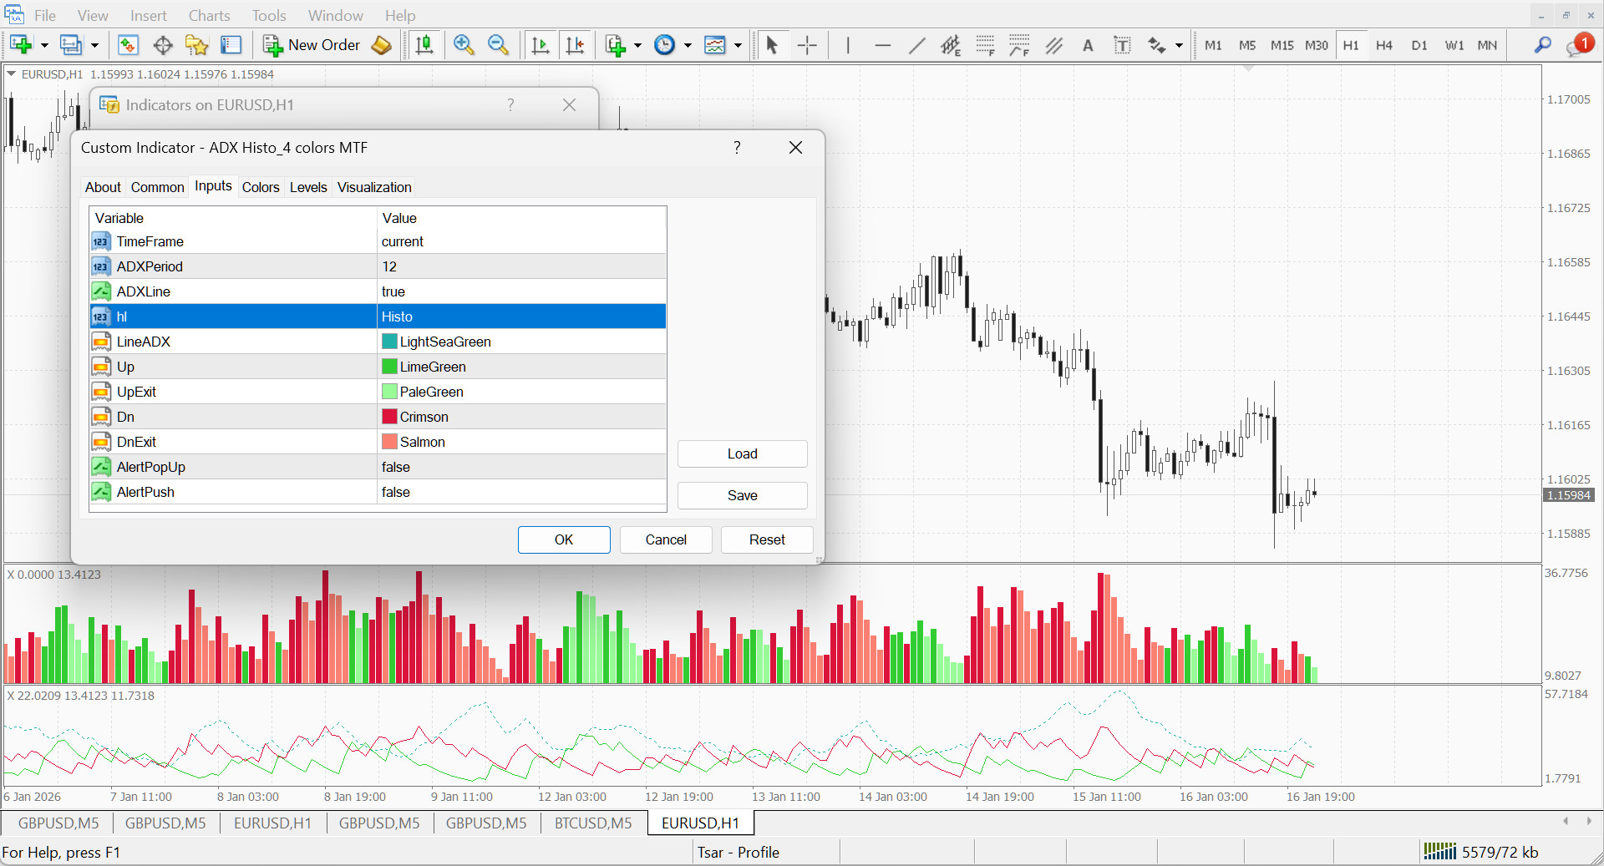Image resolution: width=1604 pixels, height=866 pixels.
Task: Click the Zoom In magnifier icon
Action: click(x=464, y=45)
